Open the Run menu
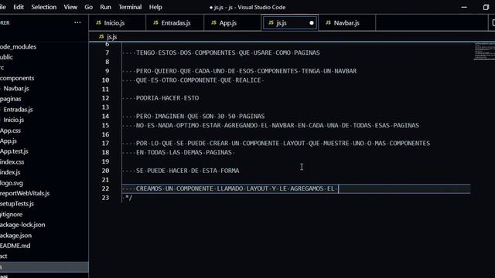The height and width of the screenshot is (278, 495). [105, 7]
